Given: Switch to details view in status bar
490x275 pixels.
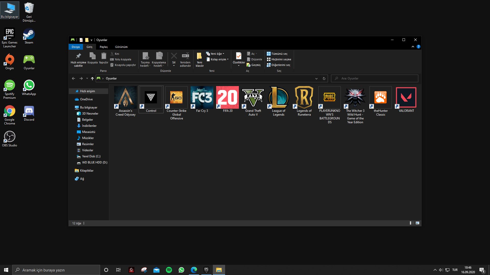Looking at the screenshot, I should (412, 223).
